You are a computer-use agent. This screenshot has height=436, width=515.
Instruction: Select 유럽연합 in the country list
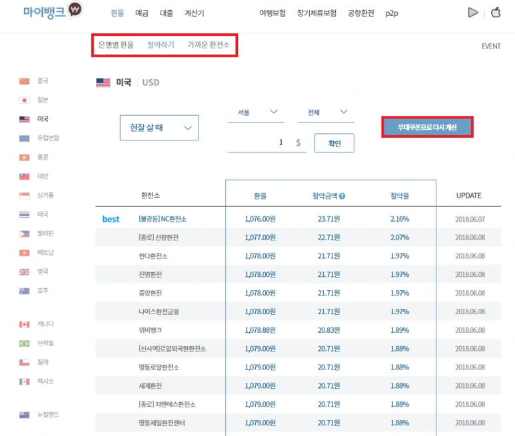coord(48,138)
